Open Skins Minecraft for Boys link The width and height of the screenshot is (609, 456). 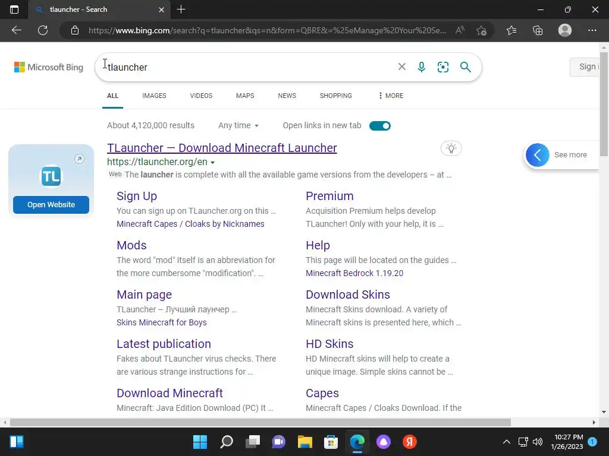tap(162, 322)
